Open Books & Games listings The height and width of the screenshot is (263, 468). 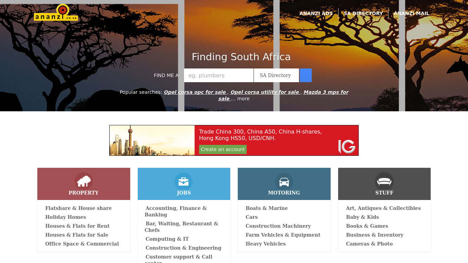[x=367, y=226]
